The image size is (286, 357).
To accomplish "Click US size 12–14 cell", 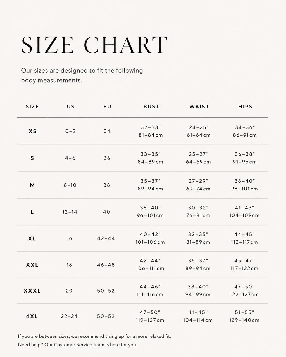I will pyautogui.click(x=70, y=212).
